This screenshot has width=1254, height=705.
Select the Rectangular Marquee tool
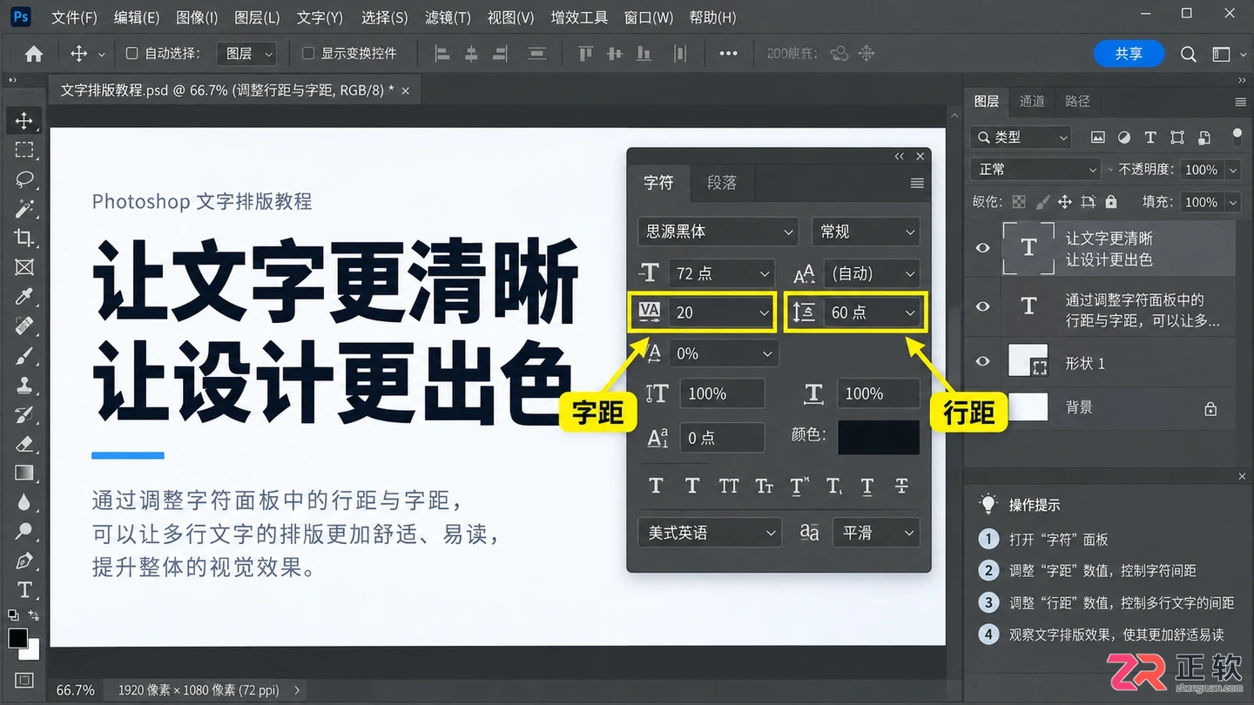click(24, 150)
